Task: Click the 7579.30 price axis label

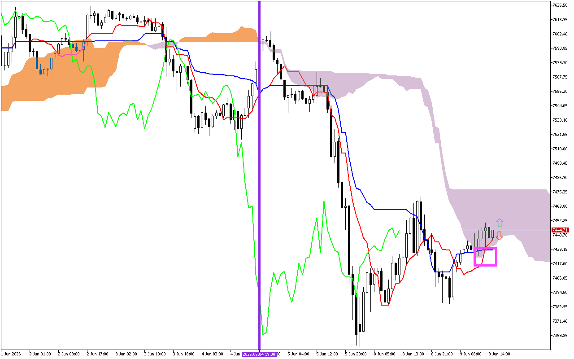Action: pos(561,62)
